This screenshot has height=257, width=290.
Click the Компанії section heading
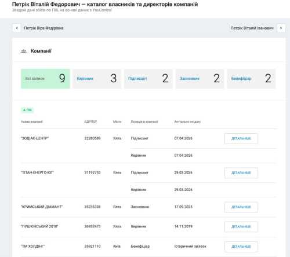(41, 51)
